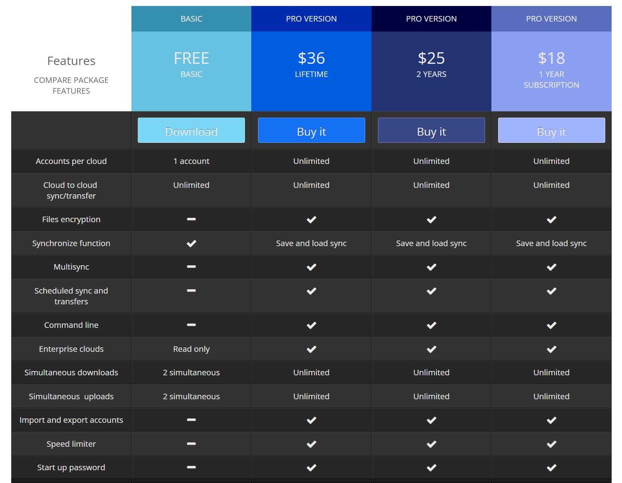
Task: Select the $25 2 Years price header
Action: 431,71
